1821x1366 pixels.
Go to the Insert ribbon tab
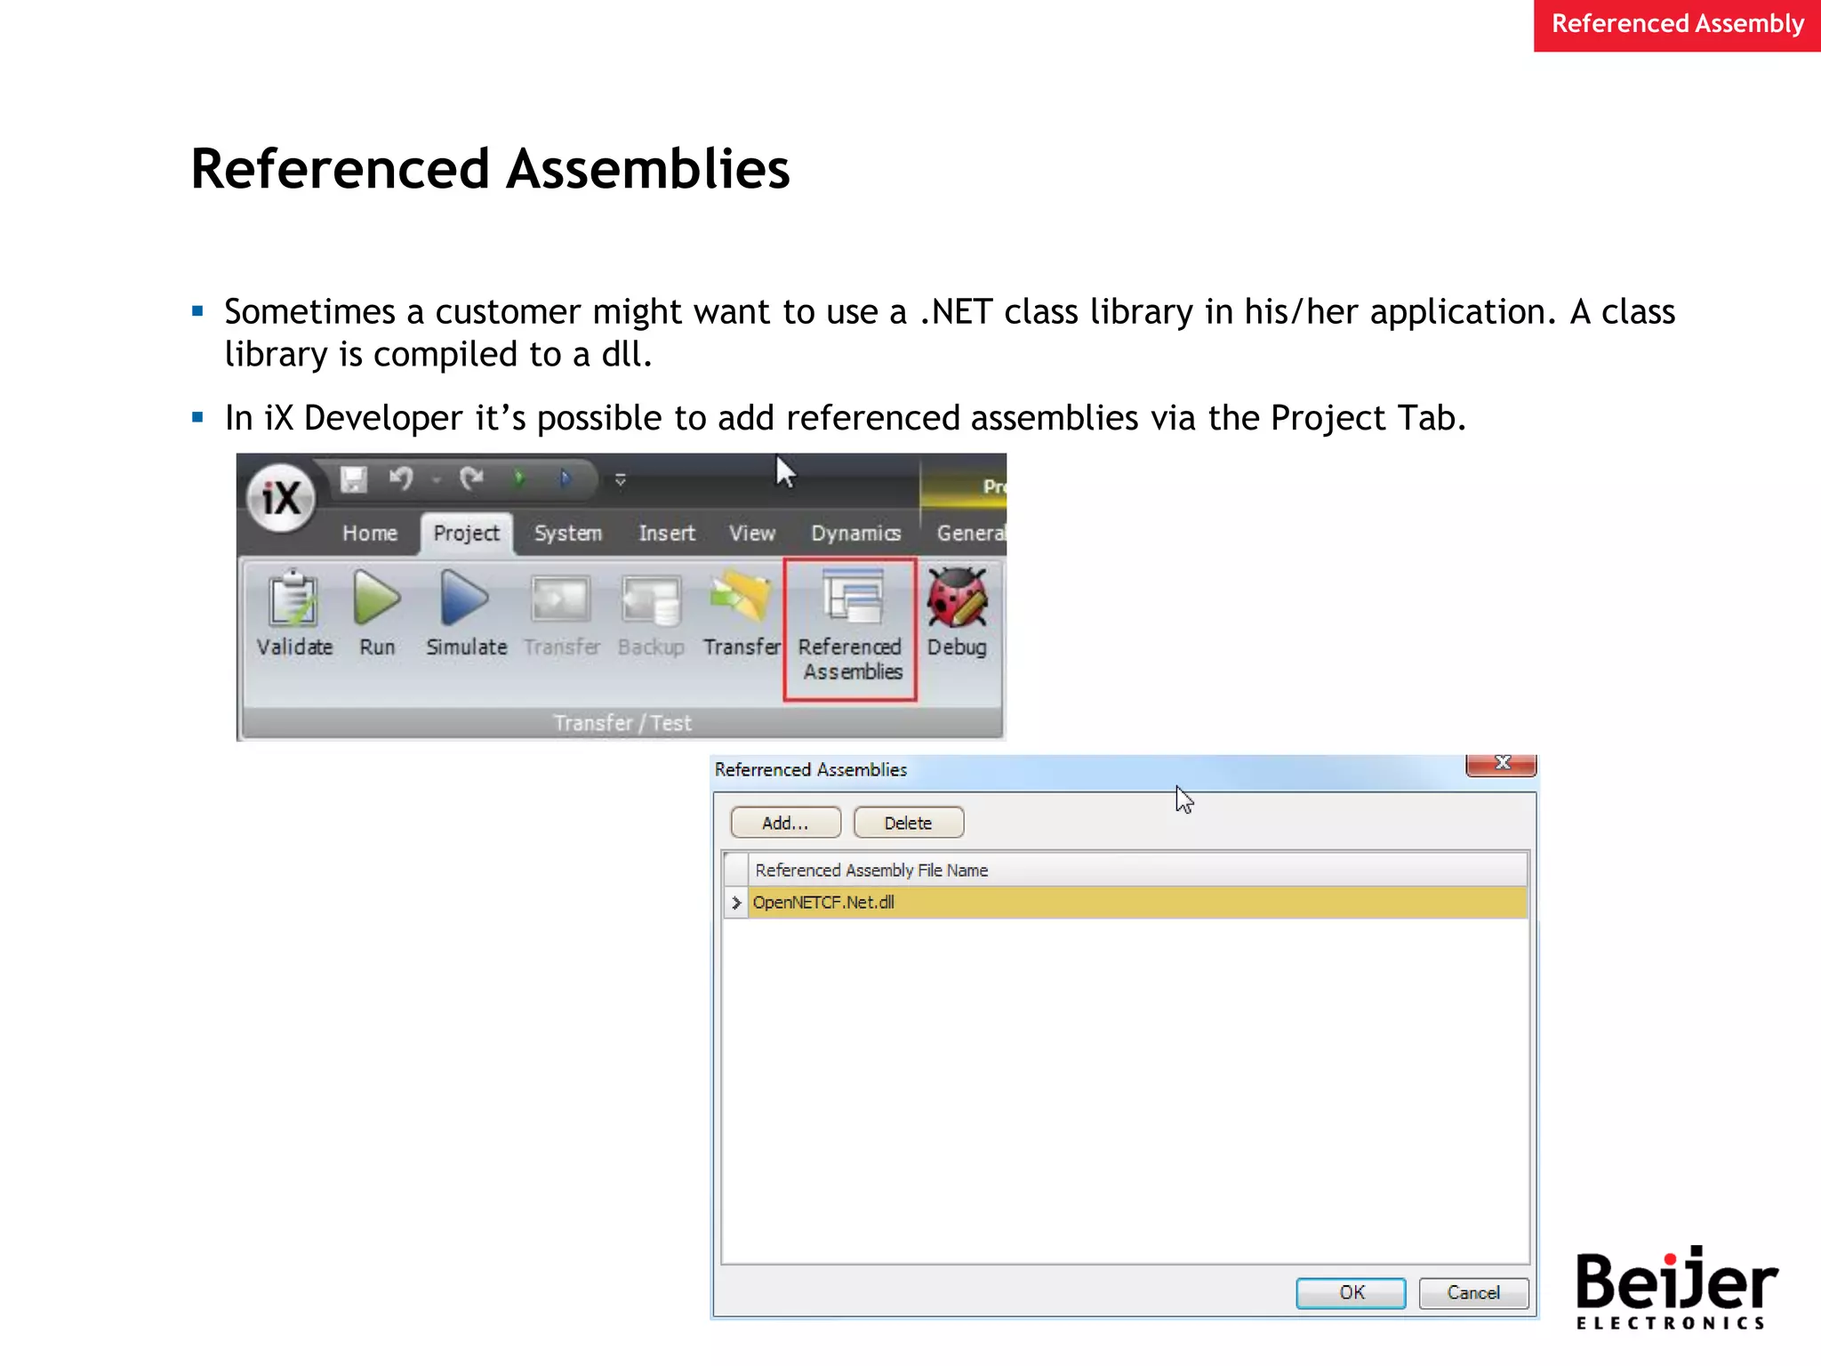[x=667, y=533]
